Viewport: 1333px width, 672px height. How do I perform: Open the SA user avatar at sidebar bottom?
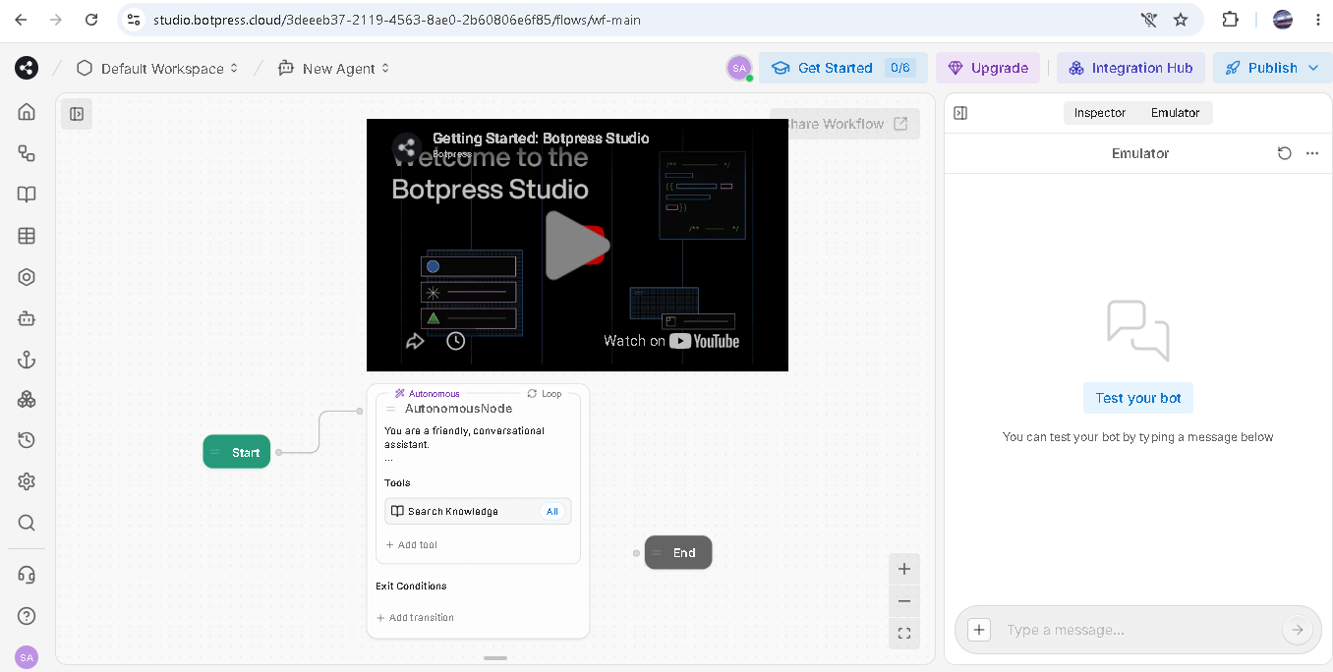click(x=27, y=657)
